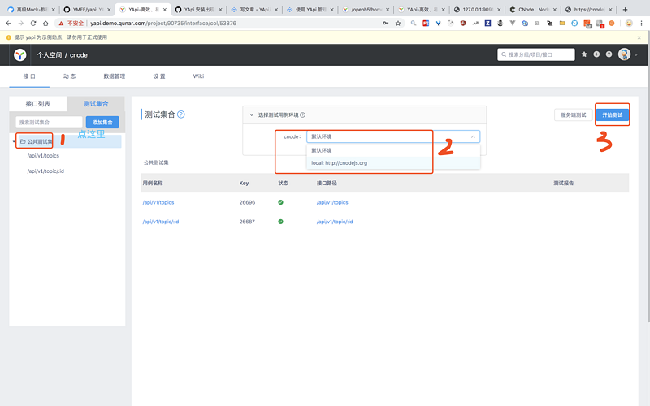Click the 添加集合 button
This screenshot has width=650, height=406.
click(102, 123)
